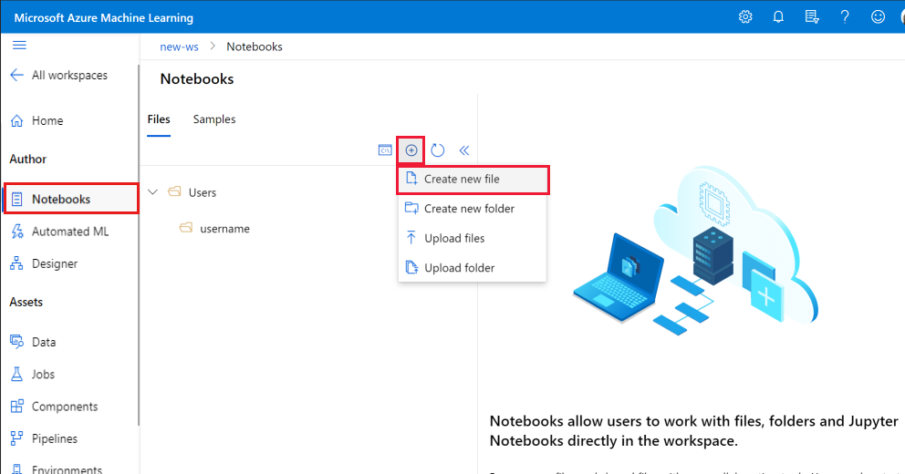Screen dimensions: 905x474
Task: Click the Automated ML lightning icon
Action: click(x=17, y=232)
